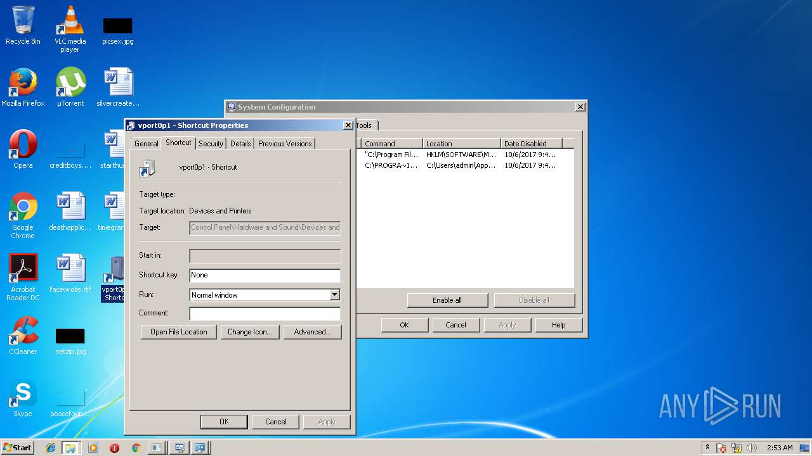Launch Internet Explorer from taskbar
The width and height of the screenshot is (812, 456).
click(x=51, y=448)
